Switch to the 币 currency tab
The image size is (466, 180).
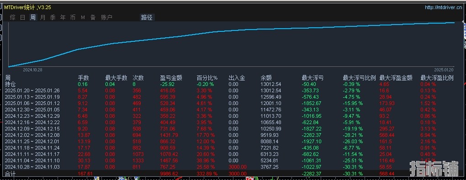[x=73, y=17]
